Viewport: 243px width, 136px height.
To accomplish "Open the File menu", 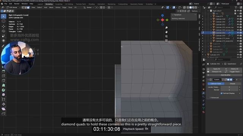I will tap(6, 4).
